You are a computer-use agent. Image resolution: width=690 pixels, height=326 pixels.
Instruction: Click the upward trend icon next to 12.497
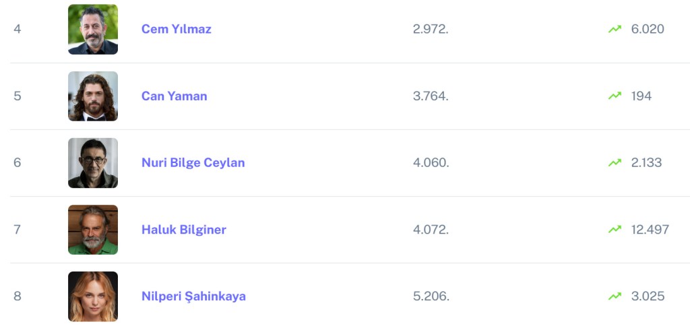[x=615, y=229]
